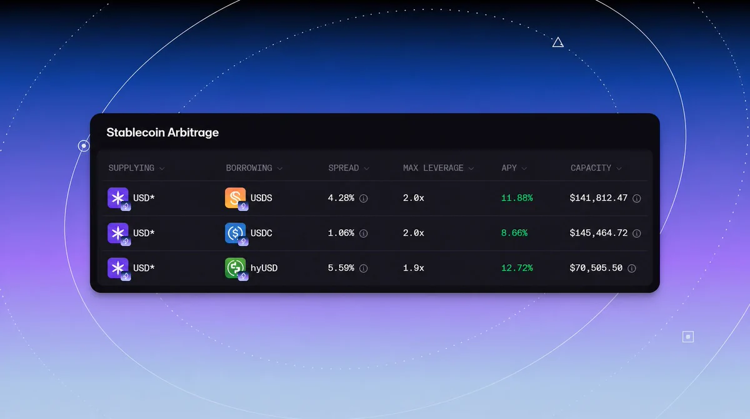
Task: Click the USD* label in the USDC row
Action: pos(144,233)
